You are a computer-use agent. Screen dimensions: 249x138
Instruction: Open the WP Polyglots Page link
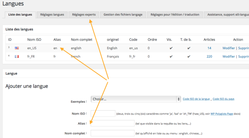click(x=222, y=114)
